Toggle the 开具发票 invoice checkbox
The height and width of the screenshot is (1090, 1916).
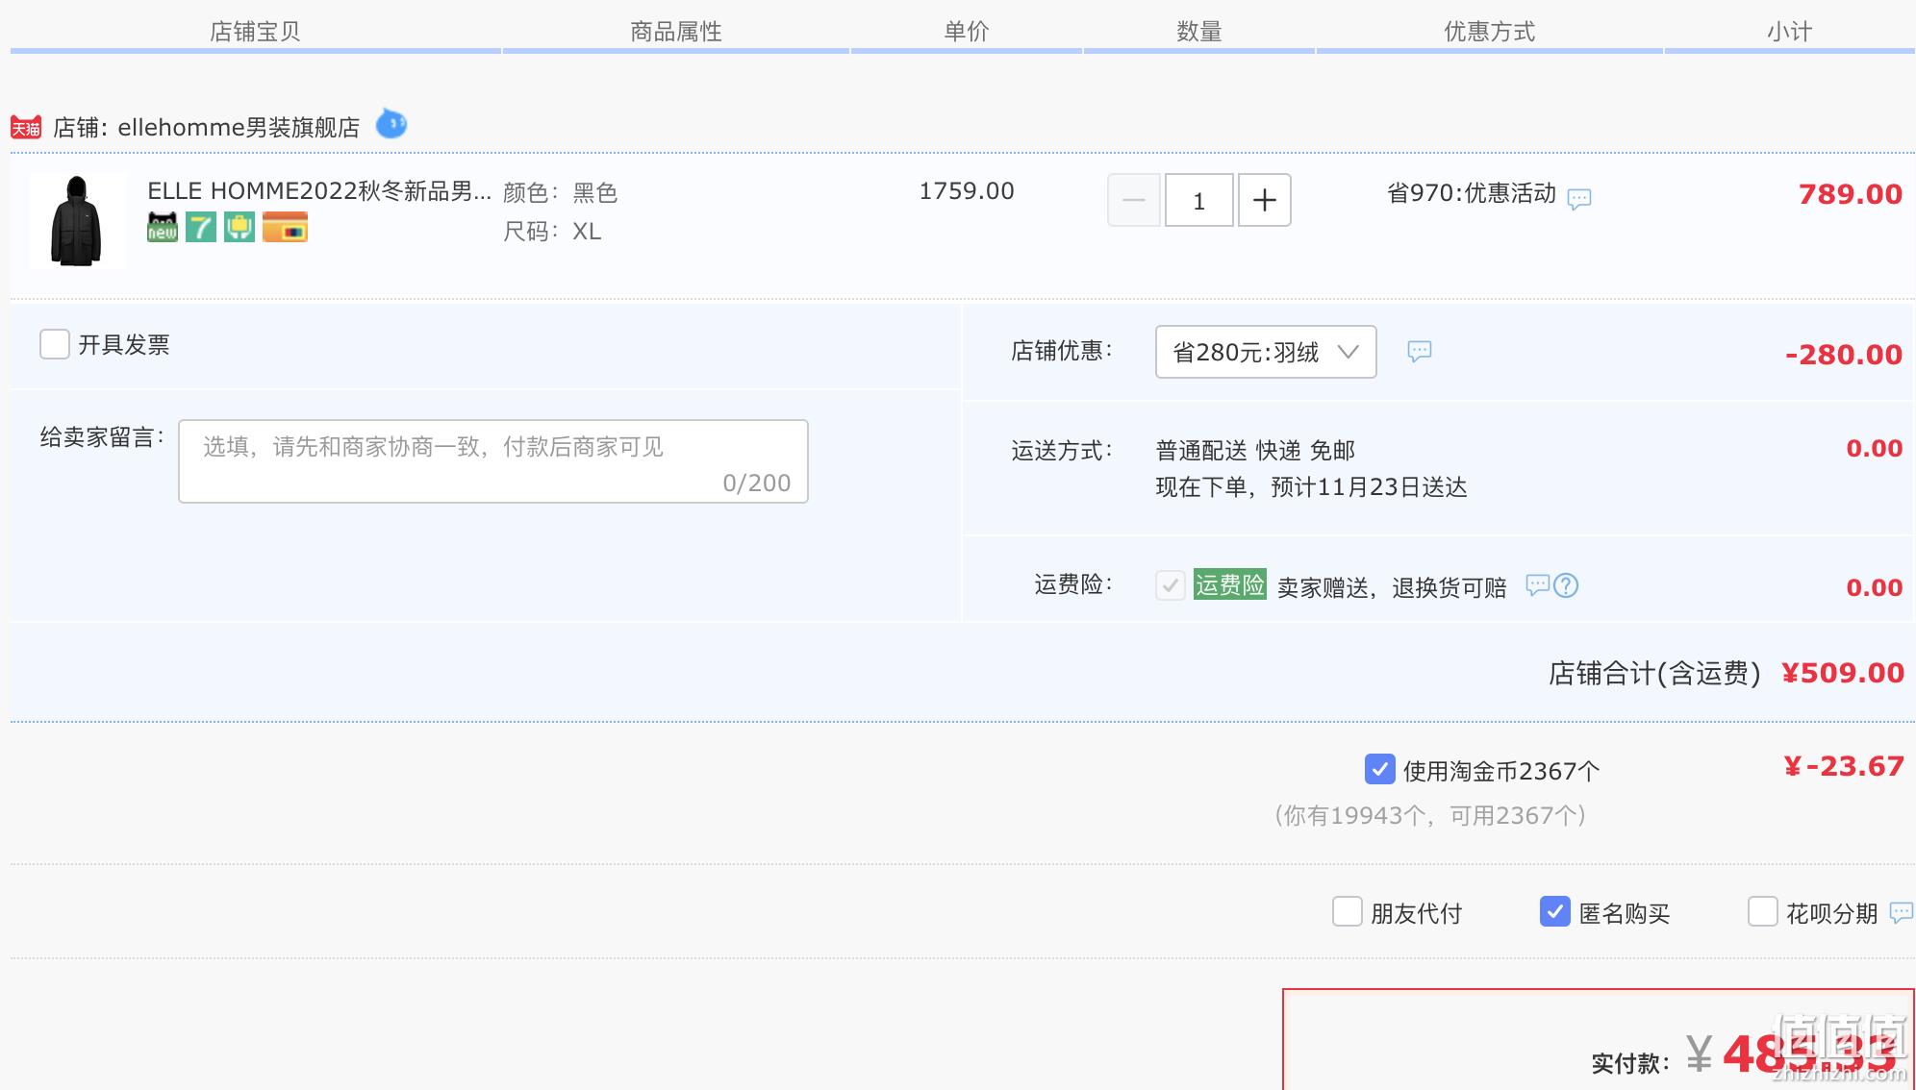coord(55,344)
